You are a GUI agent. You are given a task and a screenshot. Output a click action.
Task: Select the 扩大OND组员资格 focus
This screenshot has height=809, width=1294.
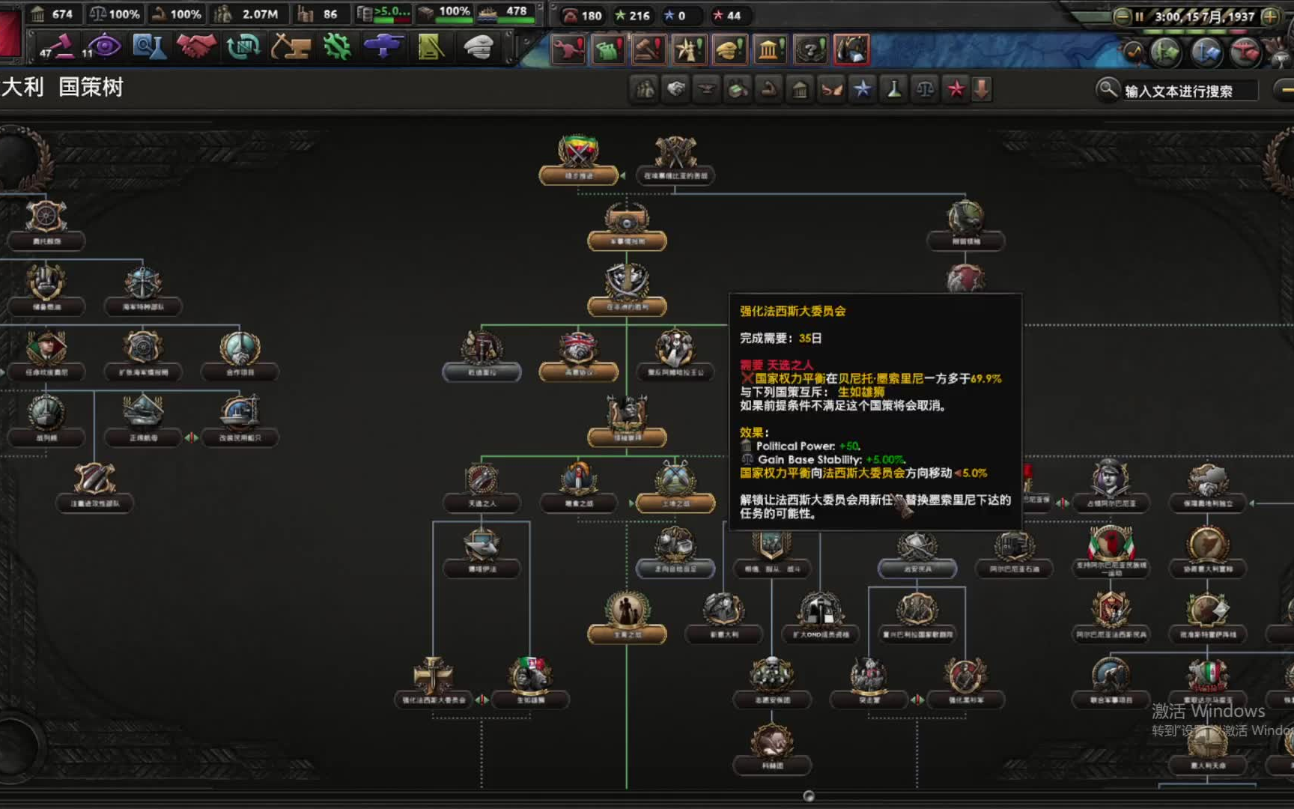coord(821,618)
